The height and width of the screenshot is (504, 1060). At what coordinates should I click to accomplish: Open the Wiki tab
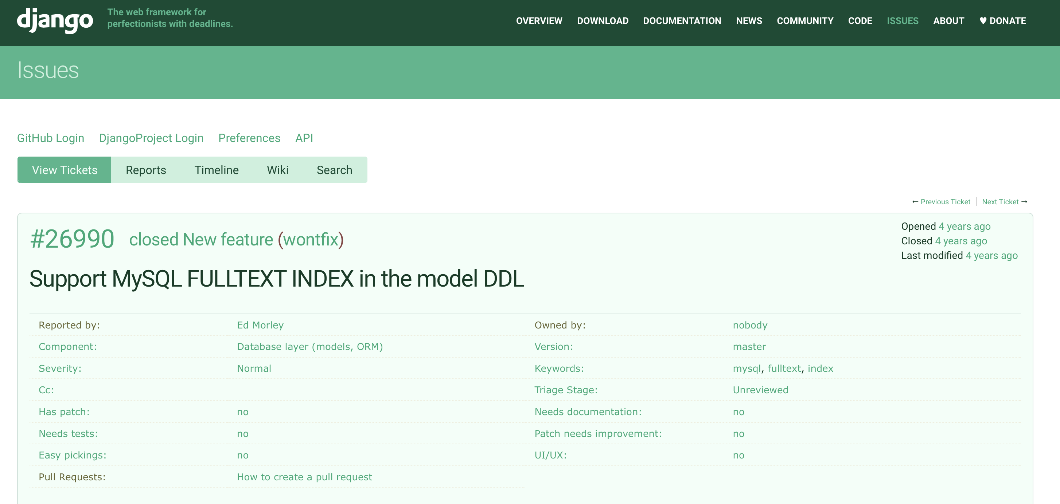point(277,170)
